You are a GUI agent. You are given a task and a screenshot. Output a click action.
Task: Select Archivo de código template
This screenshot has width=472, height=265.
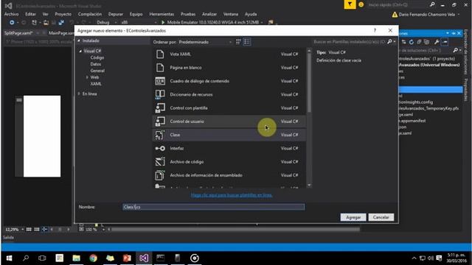(x=229, y=162)
